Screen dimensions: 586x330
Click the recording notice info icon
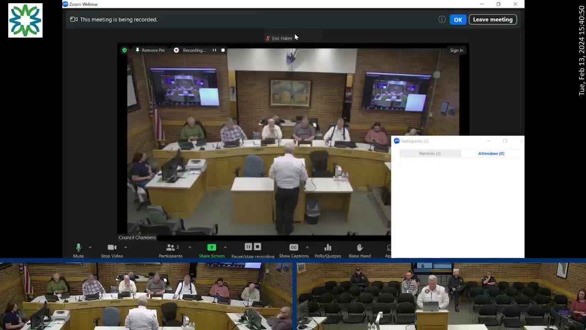tap(442, 20)
